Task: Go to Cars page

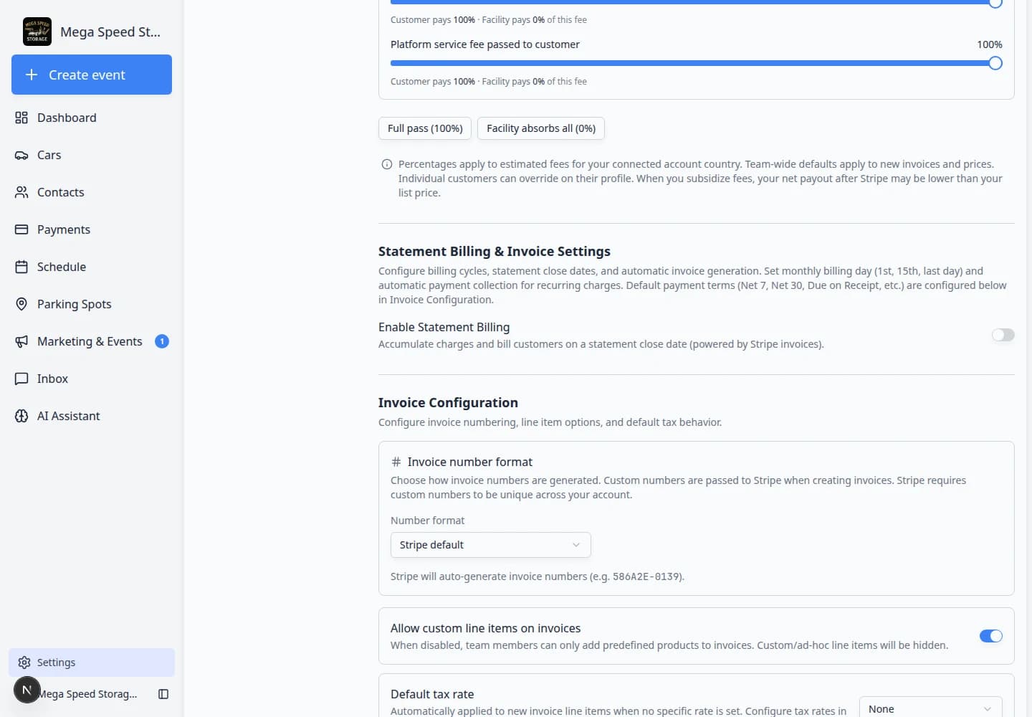Action: (x=92, y=155)
